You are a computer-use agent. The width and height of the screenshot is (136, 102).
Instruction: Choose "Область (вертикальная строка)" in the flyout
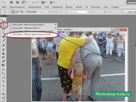pos(32,35)
